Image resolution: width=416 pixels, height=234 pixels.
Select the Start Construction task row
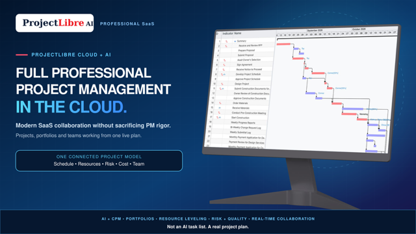click(x=240, y=118)
